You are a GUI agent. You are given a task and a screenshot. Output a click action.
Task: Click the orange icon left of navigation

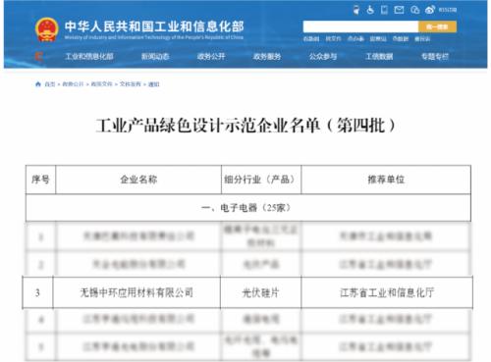[x=38, y=56]
